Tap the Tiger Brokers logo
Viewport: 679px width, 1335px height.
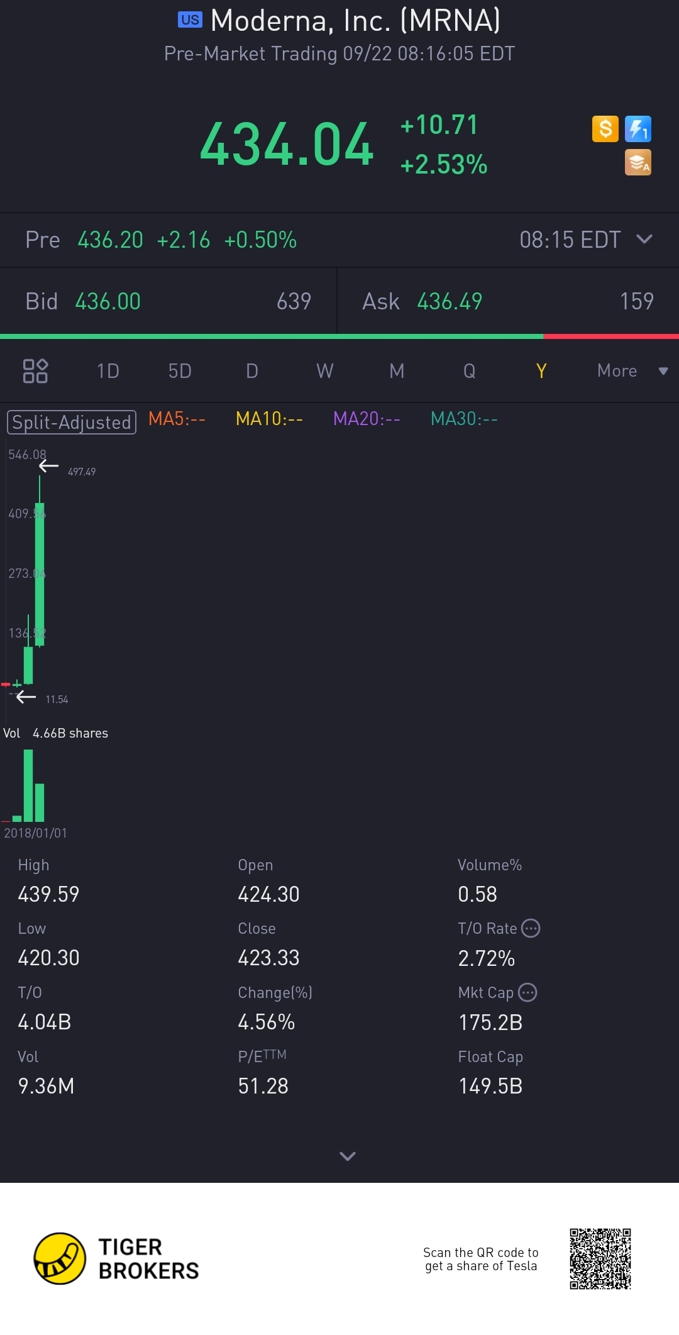(x=116, y=1258)
